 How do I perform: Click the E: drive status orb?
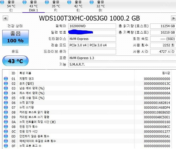pos(69,2)
